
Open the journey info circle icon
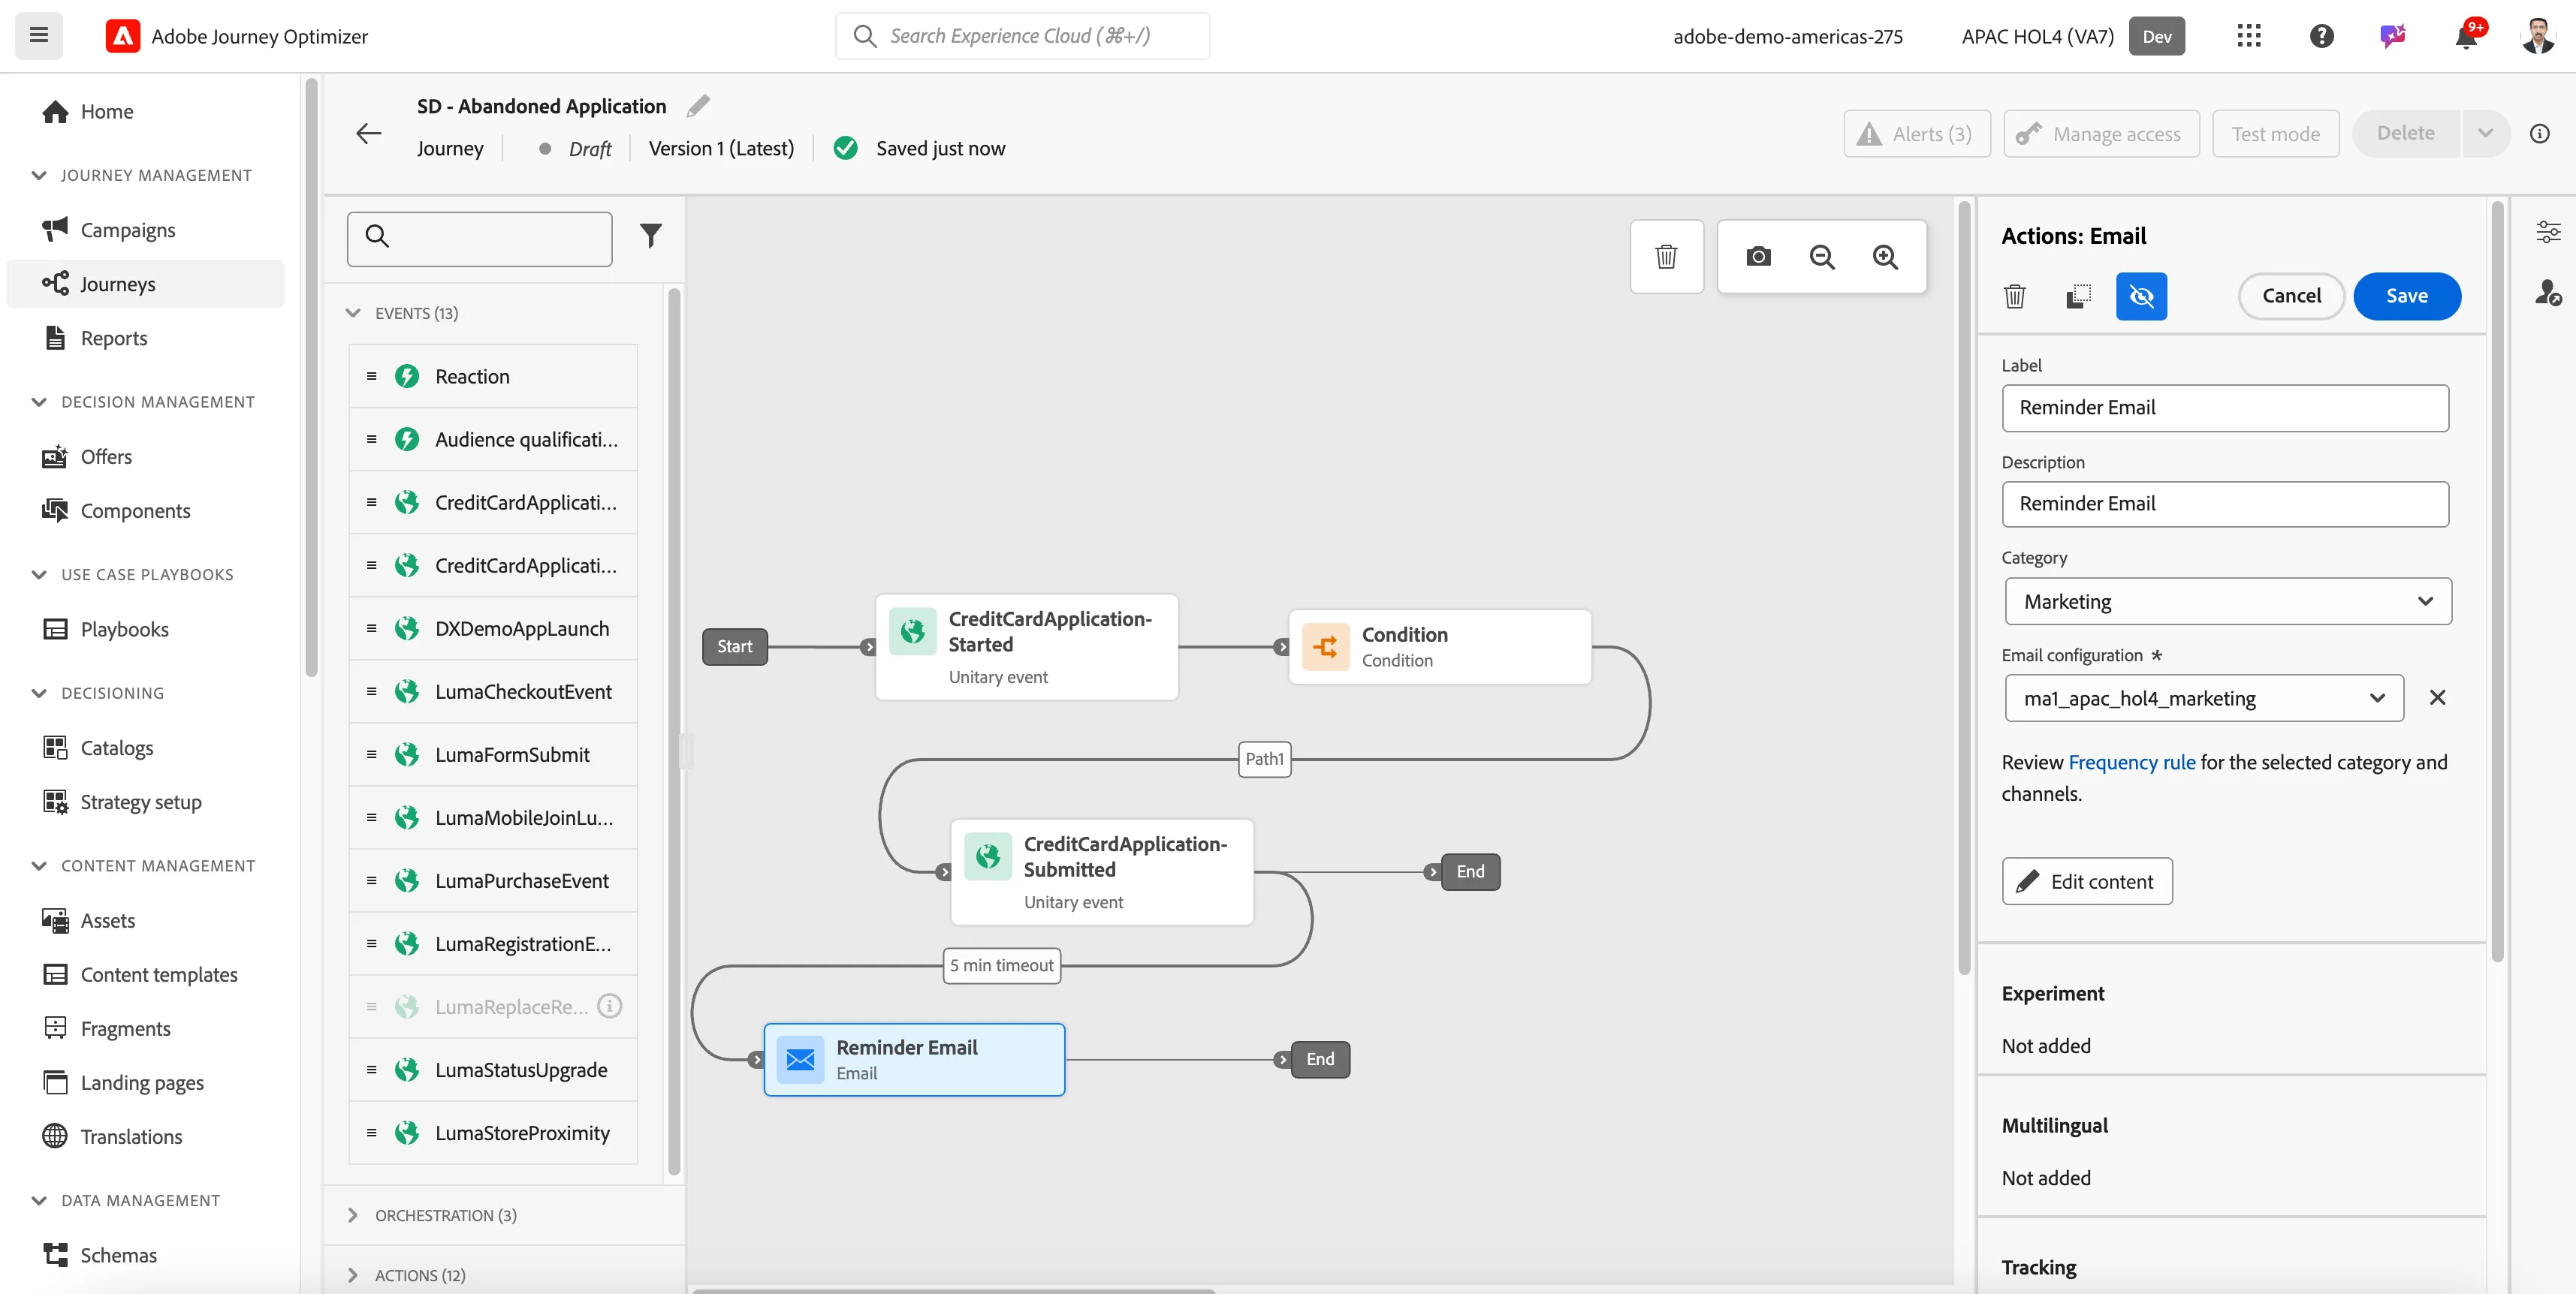point(2539,134)
